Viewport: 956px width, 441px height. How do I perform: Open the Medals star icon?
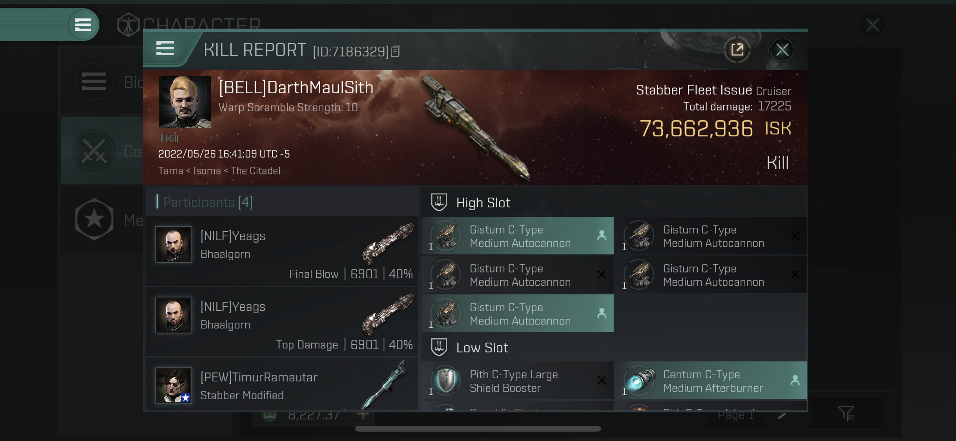tap(94, 219)
